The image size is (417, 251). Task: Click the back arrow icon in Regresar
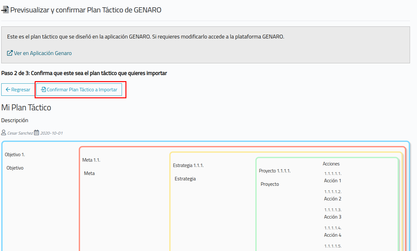pyautogui.click(x=8, y=90)
